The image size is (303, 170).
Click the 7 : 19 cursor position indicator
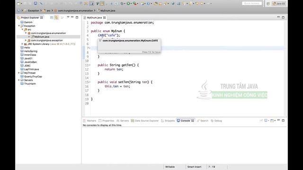pos(212,167)
